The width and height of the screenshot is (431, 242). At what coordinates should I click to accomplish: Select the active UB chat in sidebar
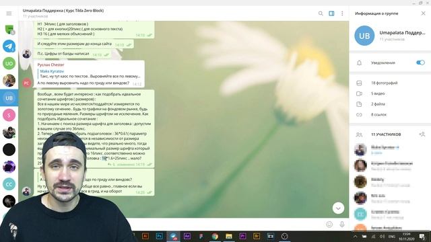click(9, 97)
